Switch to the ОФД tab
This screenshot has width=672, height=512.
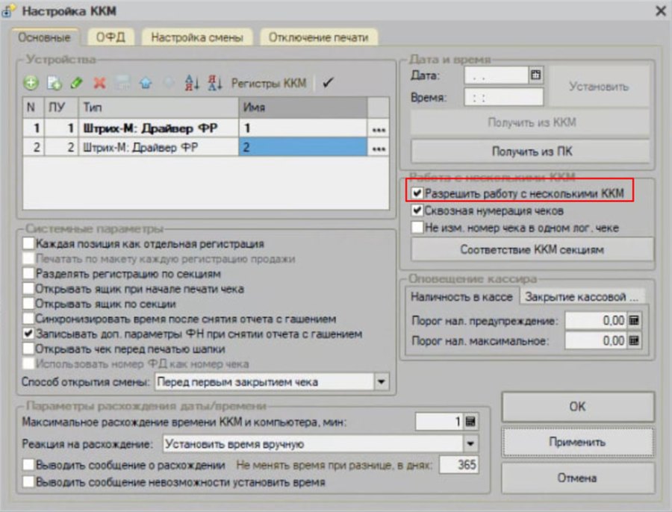point(111,37)
